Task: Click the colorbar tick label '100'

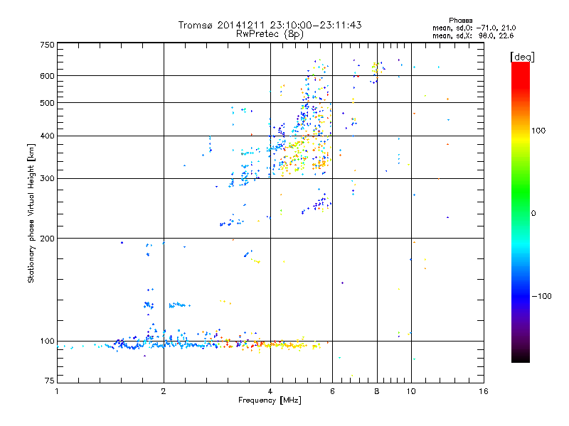Action: (x=538, y=131)
